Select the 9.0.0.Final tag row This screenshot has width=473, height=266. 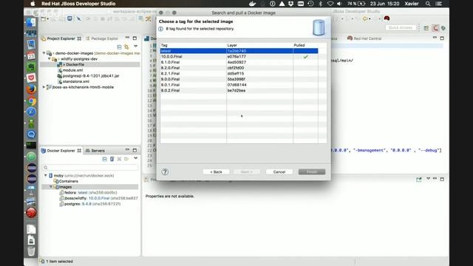click(239, 79)
